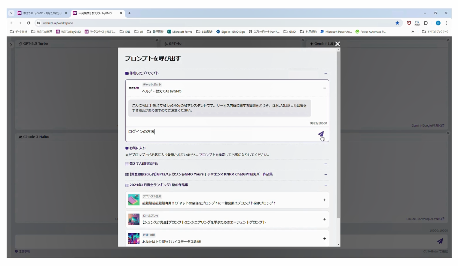The height and width of the screenshot is (266, 458).
Task: Close the プロンプトを呼び出す modal with X
Action: pyautogui.click(x=337, y=44)
